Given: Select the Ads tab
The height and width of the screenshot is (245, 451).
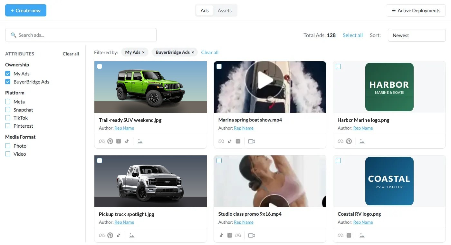Looking at the screenshot, I should 205,10.
